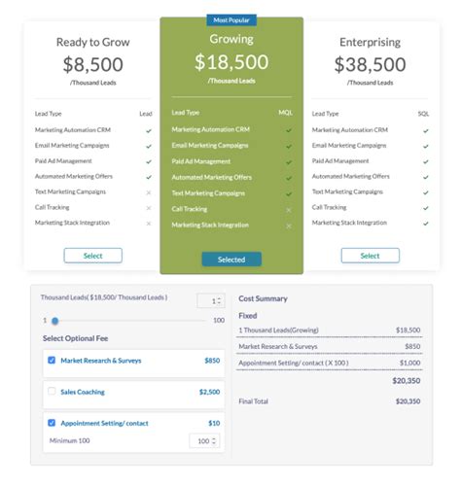461x487 pixels.
Task: Click checkmark for Paid Ad Management in Ready to Grow
Action: 149,161
